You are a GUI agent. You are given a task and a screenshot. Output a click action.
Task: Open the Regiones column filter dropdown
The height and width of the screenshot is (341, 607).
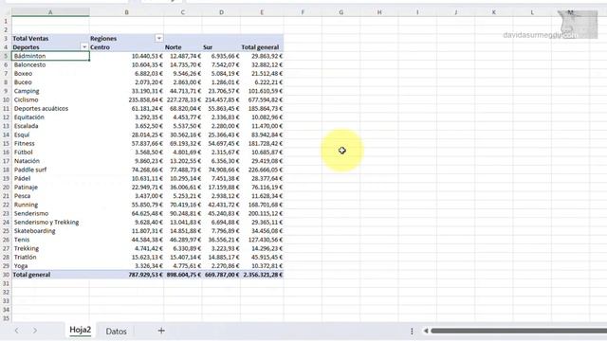(158, 38)
